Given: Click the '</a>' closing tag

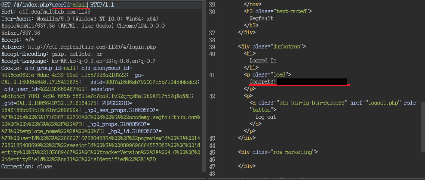Looking at the screenshot, I should pyautogui.click(x=255, y=124).
